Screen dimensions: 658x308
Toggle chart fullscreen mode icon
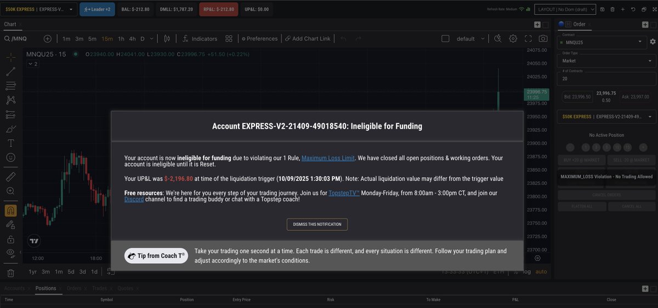pyautogui.click(x=529, y=39)
